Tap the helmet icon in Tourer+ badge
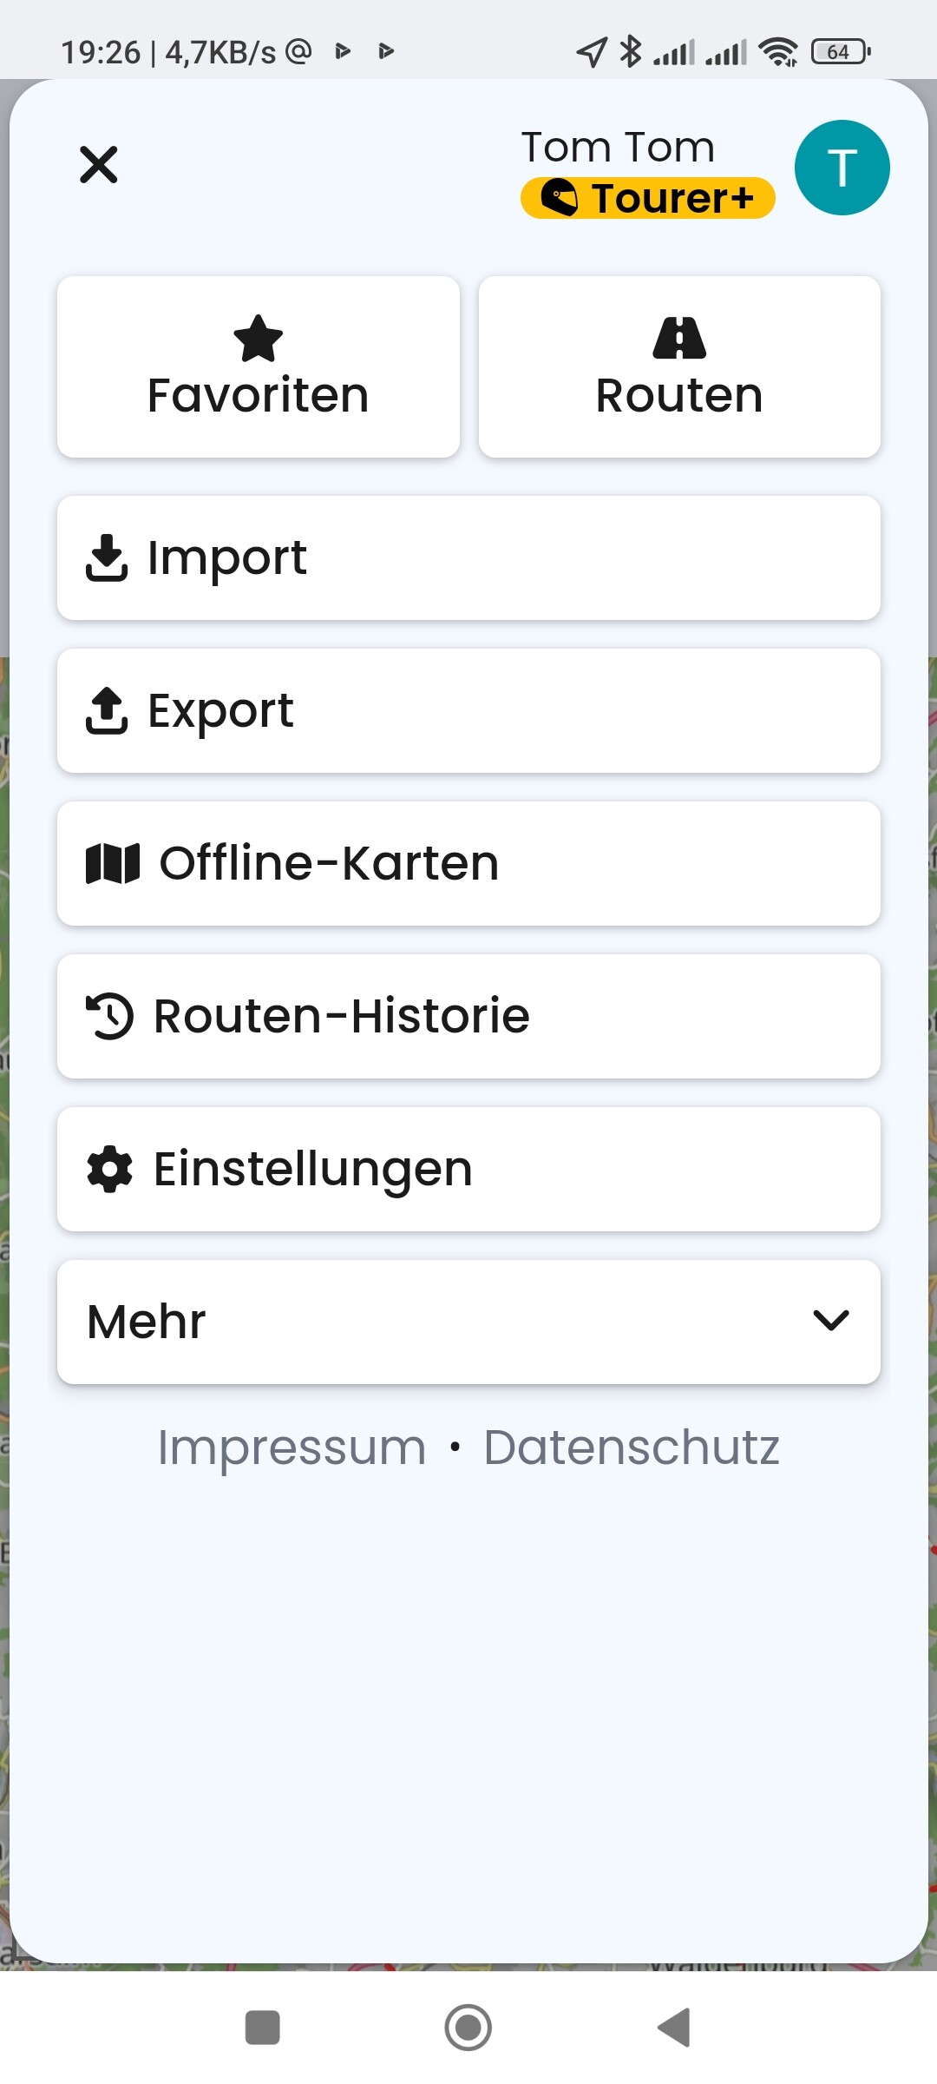Screen dimensions: 937x2084 pos(560,198)
